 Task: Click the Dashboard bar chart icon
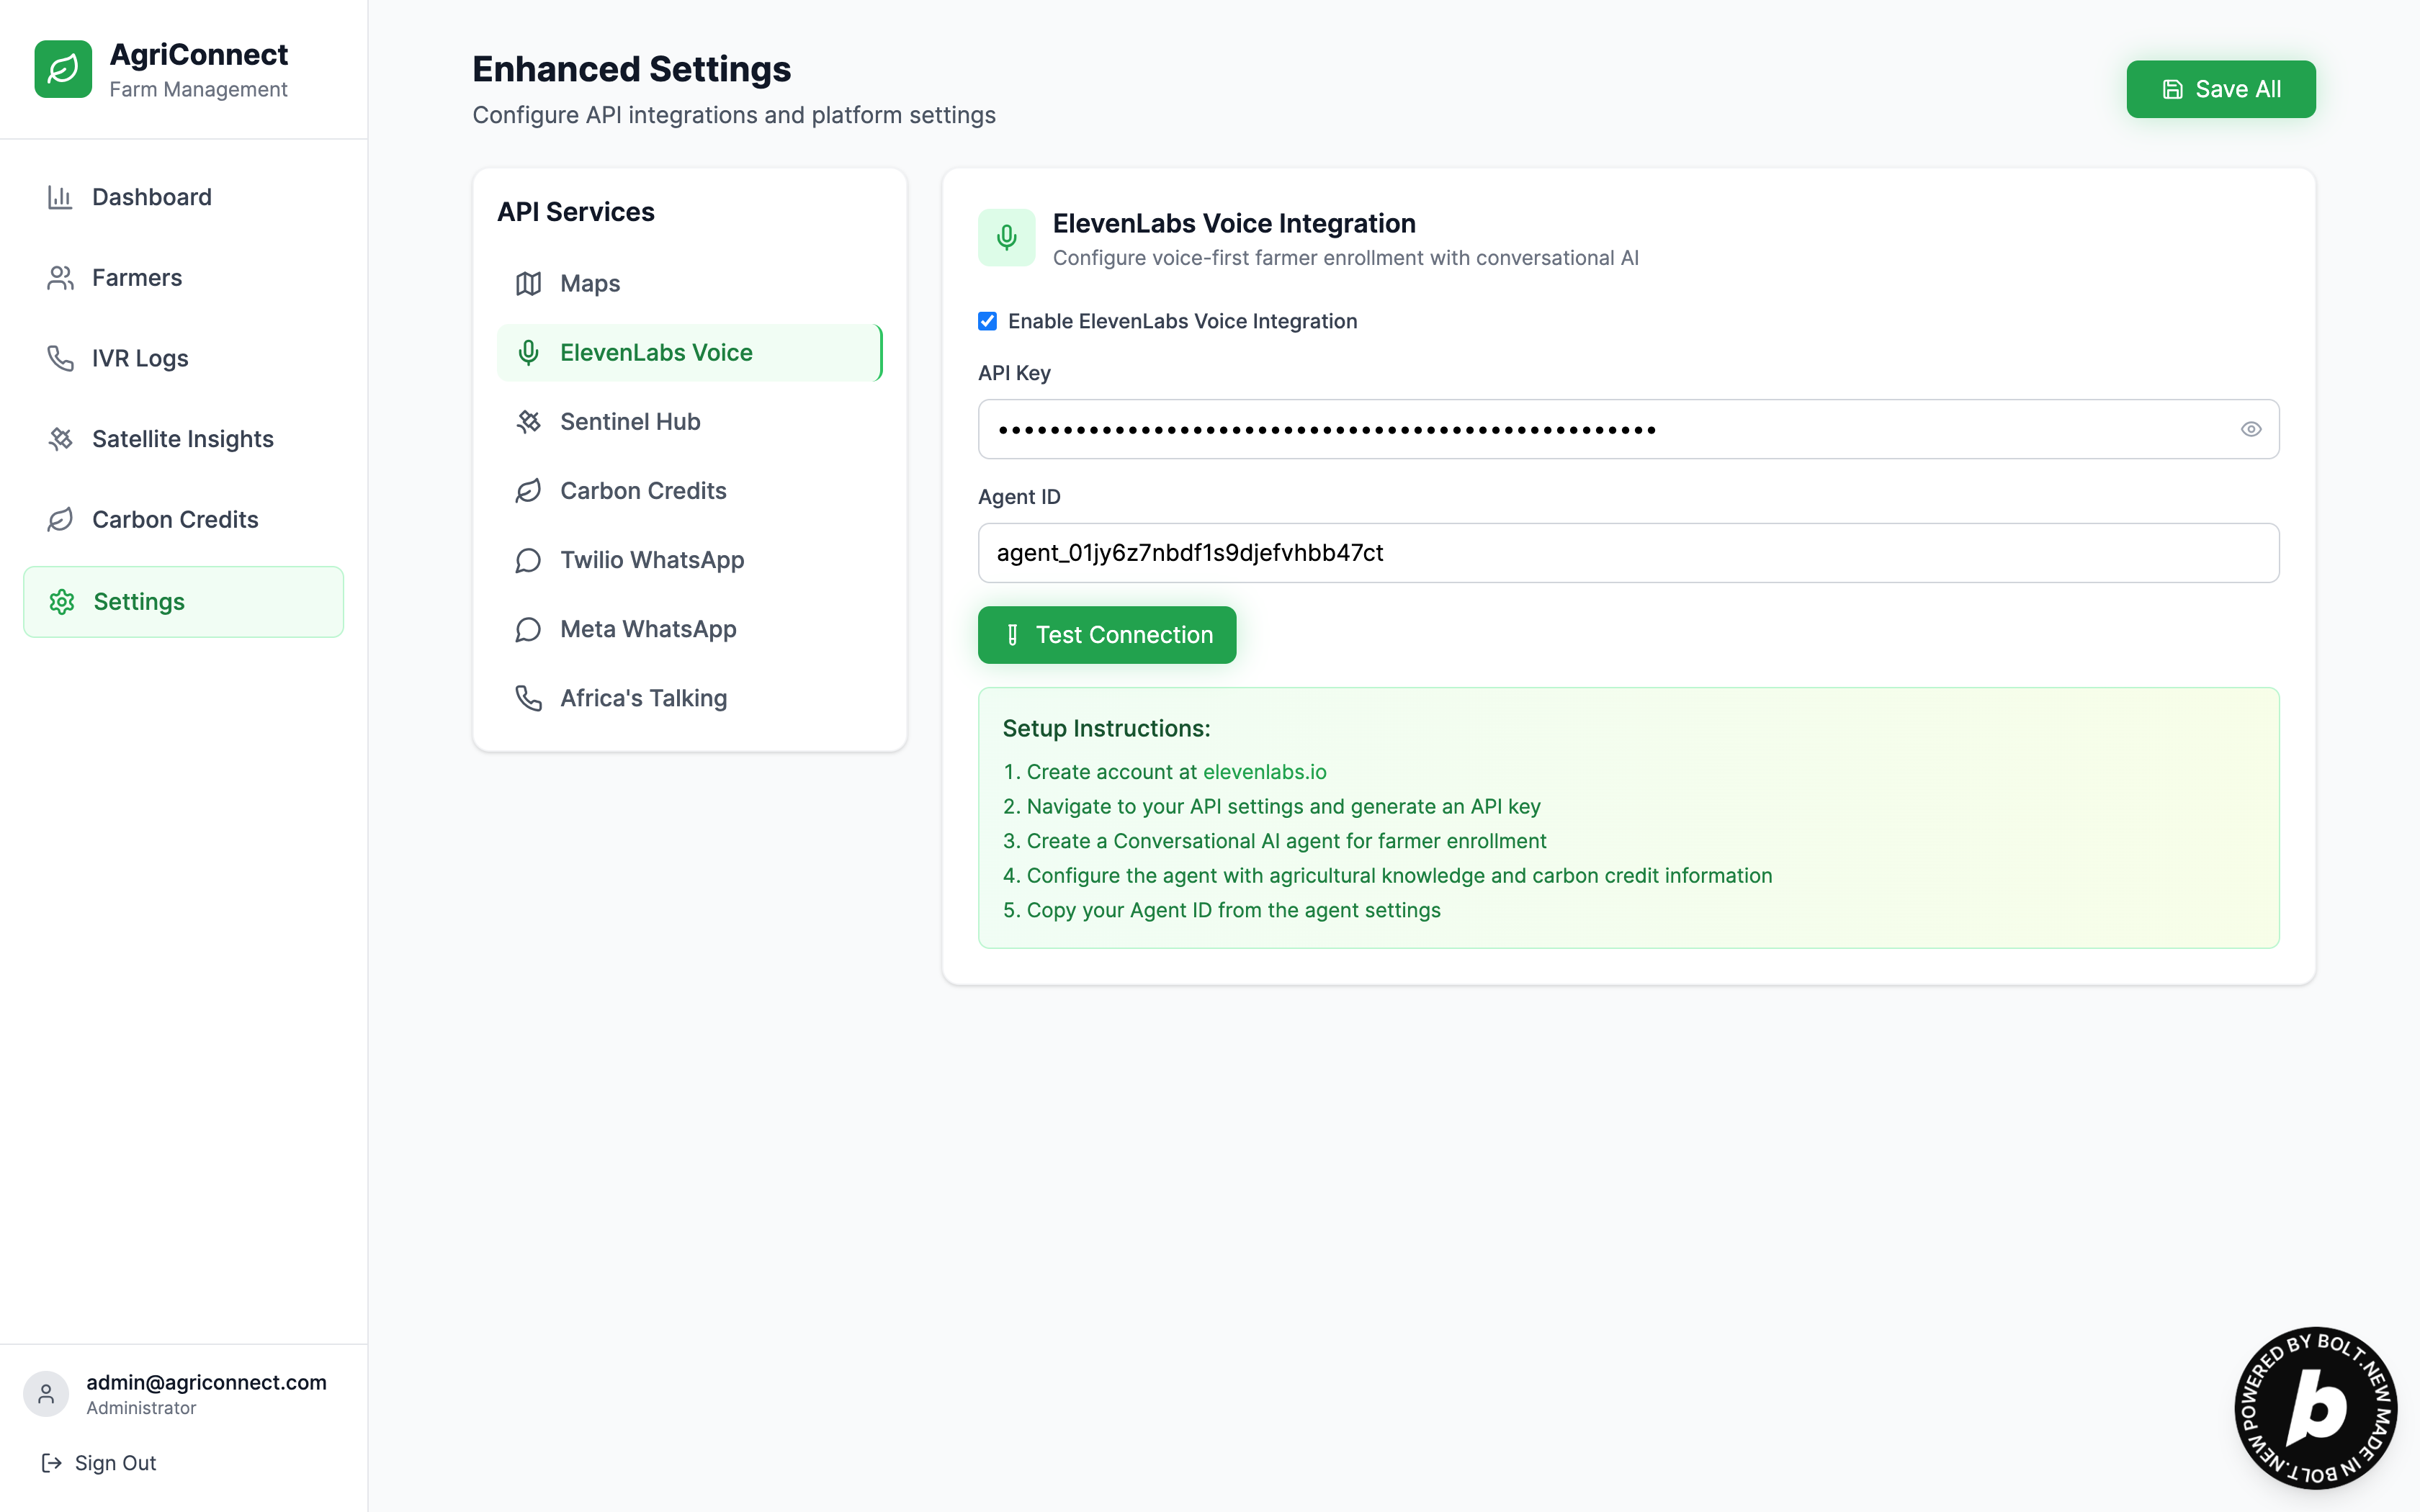click(60, 197)
